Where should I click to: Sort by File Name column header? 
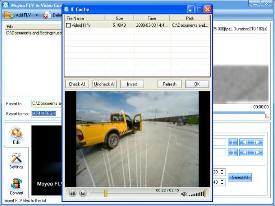pyautogui.click(x=84, y=18)
